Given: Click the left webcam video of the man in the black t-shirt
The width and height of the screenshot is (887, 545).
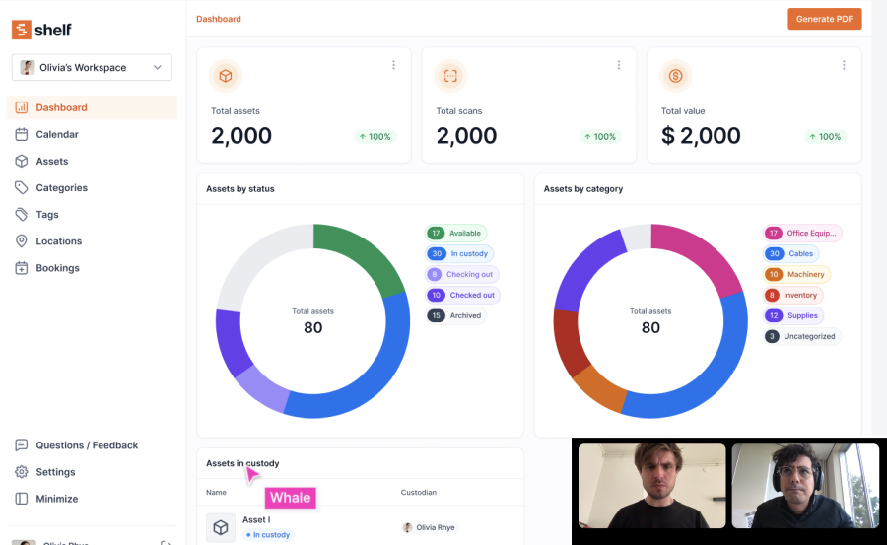Looking at the screenshot, I should pos(651,486).
